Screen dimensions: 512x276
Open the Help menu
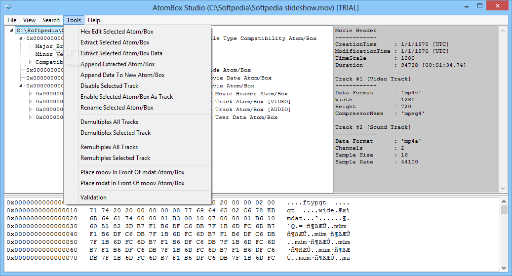(94, 20)
